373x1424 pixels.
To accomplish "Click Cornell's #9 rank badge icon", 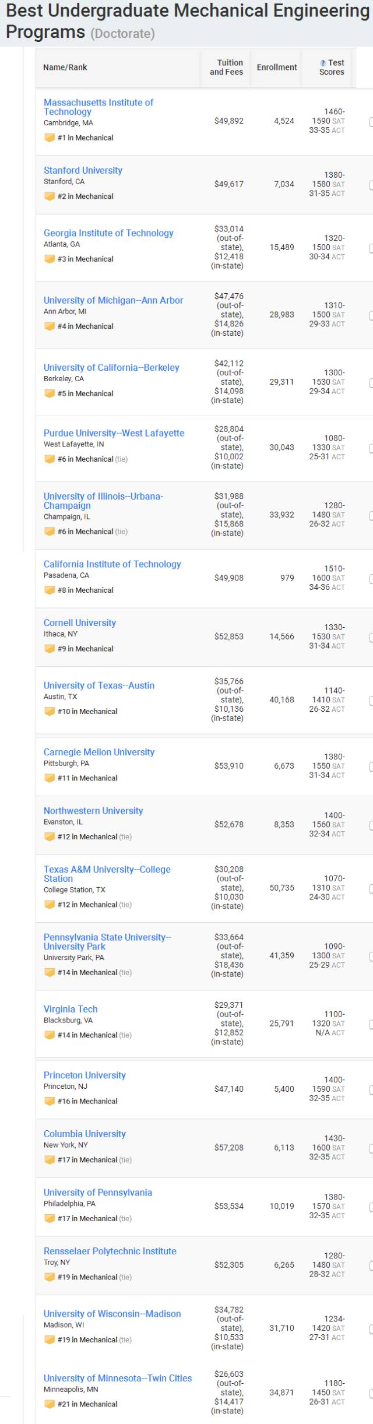I will [x=50, y=649].
